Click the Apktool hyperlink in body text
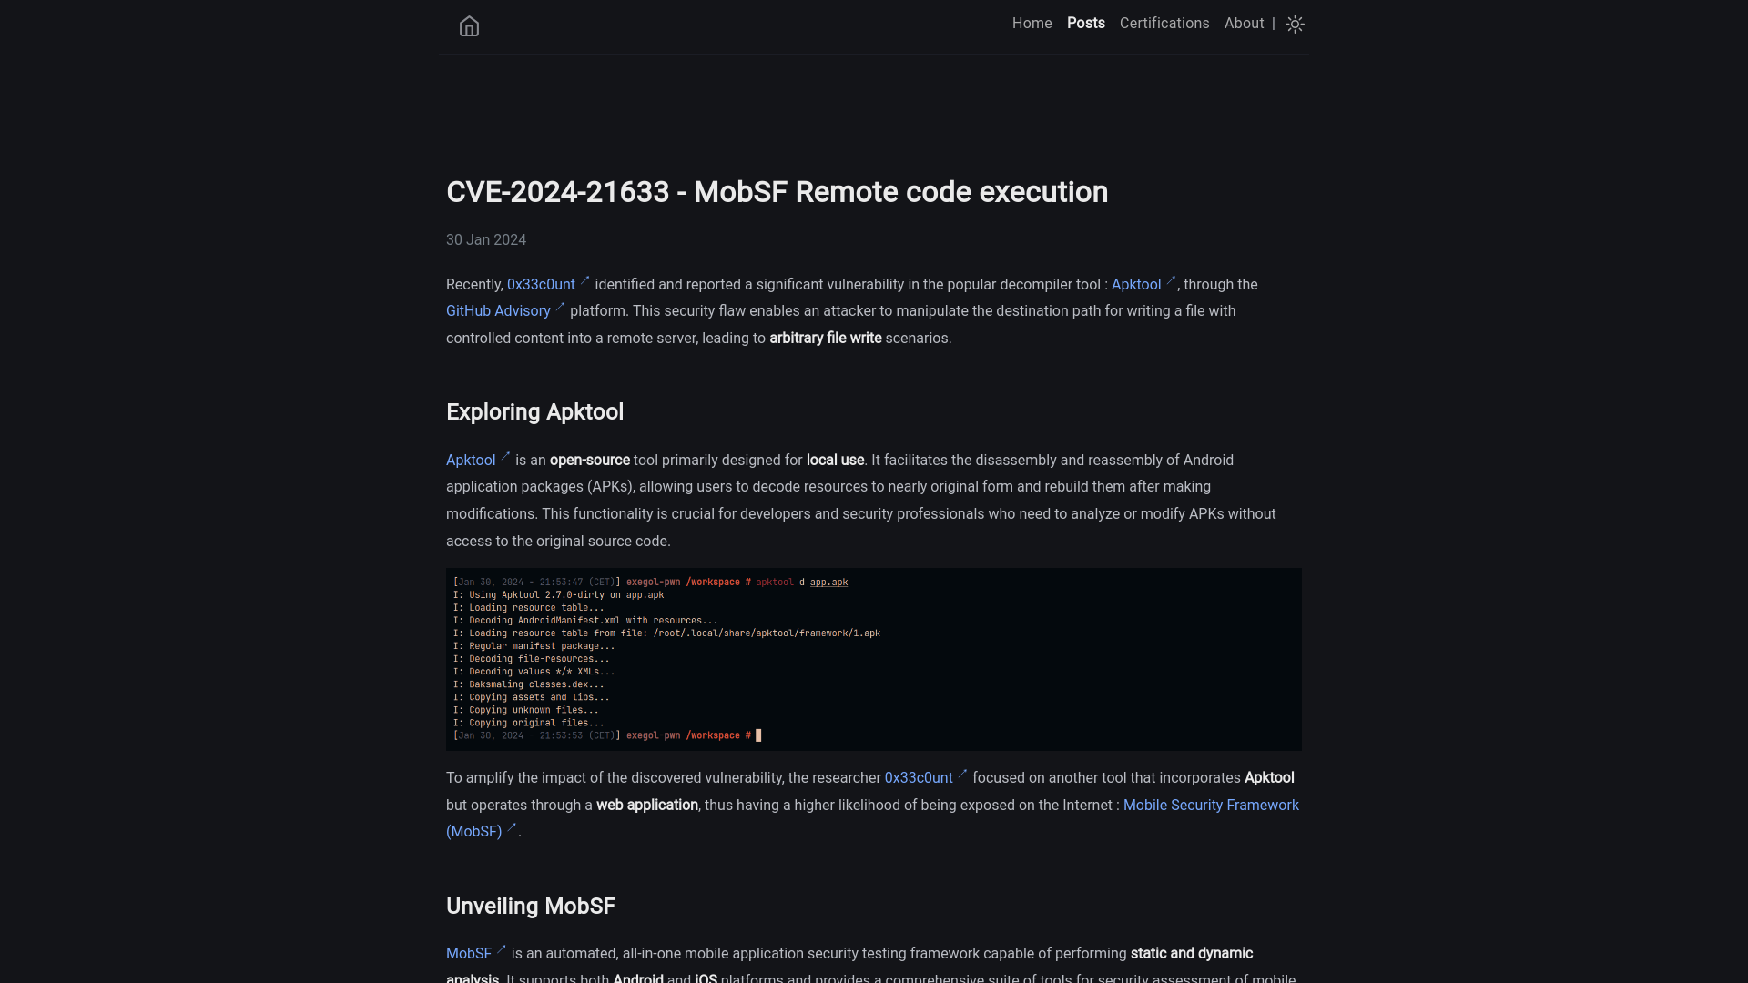This screenshot has width=1748, height=983. coord(1135,283)
